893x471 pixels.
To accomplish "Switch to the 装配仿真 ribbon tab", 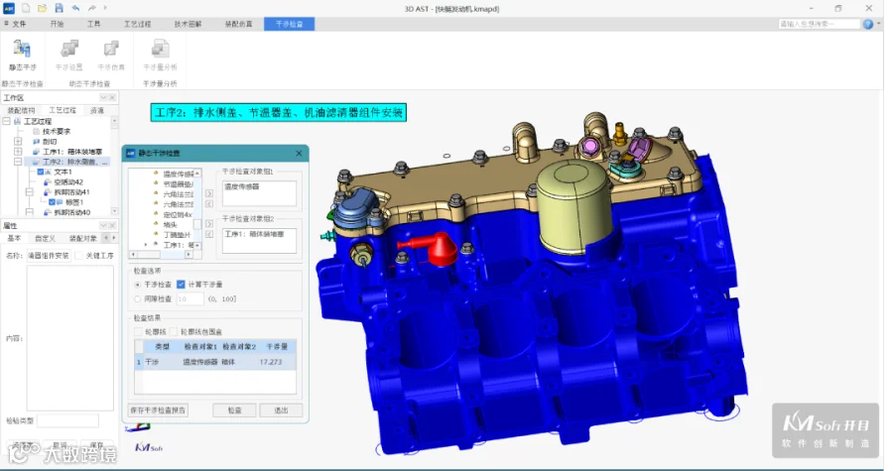I will [238, 24].
